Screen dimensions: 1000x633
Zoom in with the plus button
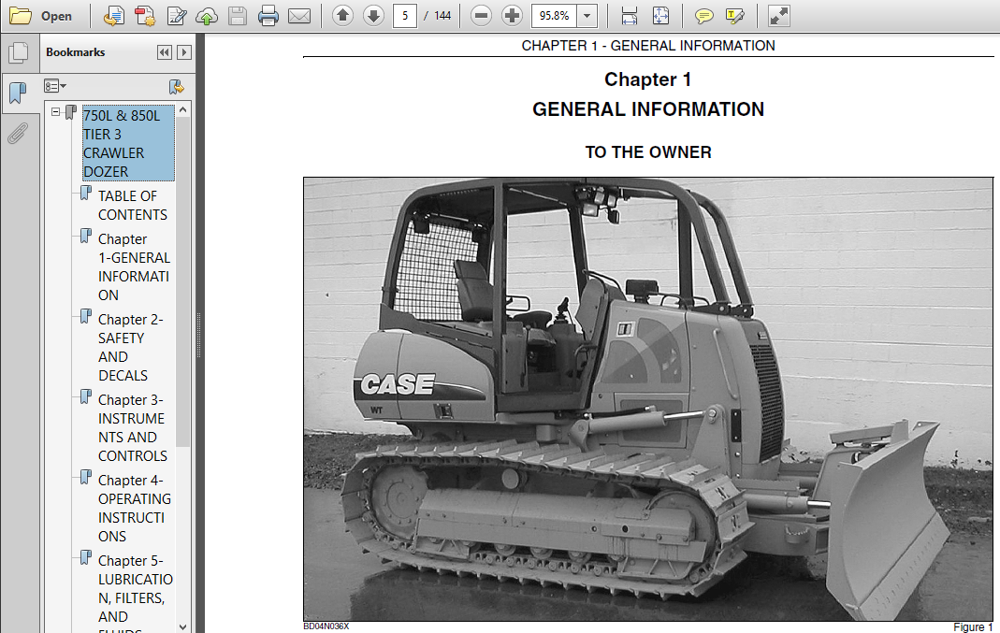(512, 15)
